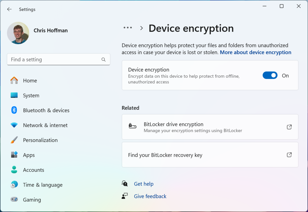Screen dimensions: 308x212
Task: Open the Give feedback link
Action: 150,196
